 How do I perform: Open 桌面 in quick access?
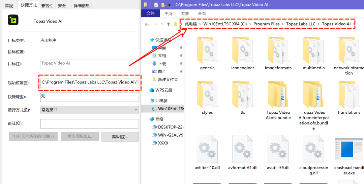pyautogui.click(x=159, y=48)
